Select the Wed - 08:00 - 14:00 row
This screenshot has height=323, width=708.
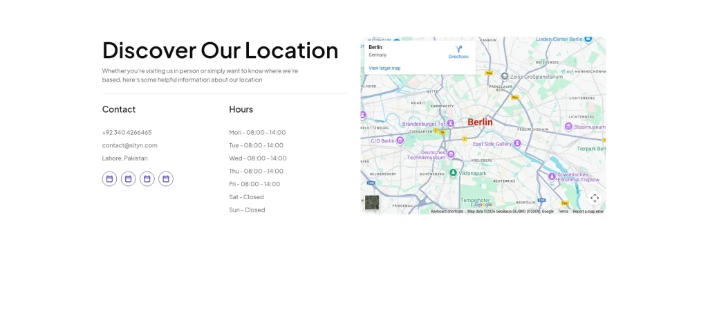pos(258,158)
